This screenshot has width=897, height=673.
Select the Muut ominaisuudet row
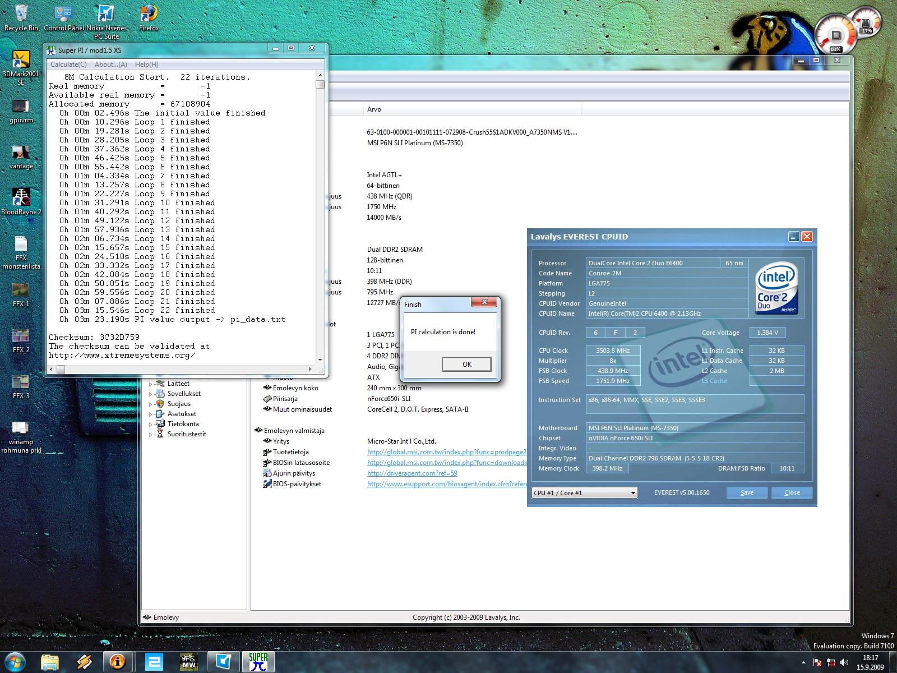coord(297,409)
